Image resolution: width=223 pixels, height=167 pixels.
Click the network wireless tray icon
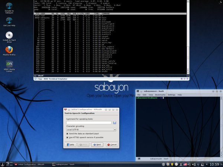tap(198, 164)
